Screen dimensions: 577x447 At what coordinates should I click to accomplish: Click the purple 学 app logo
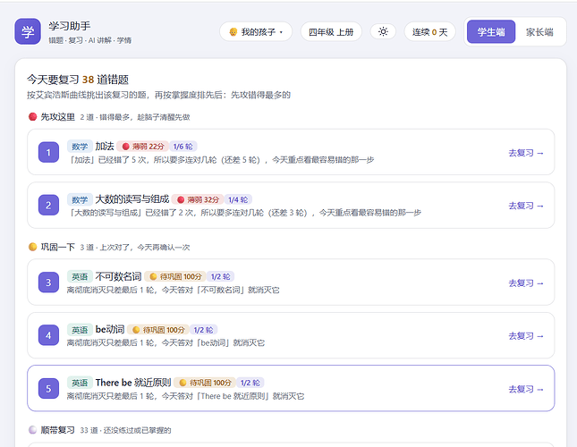(x=28, y=31)
